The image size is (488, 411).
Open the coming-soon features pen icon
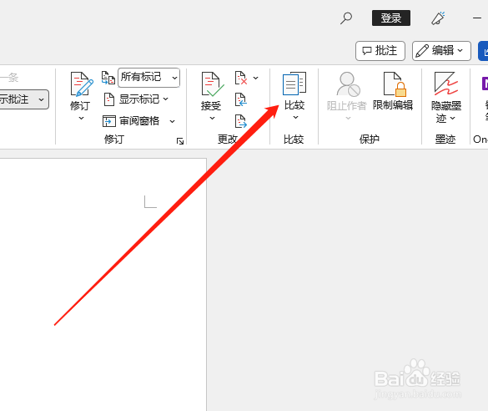click(x=438, y=18)
